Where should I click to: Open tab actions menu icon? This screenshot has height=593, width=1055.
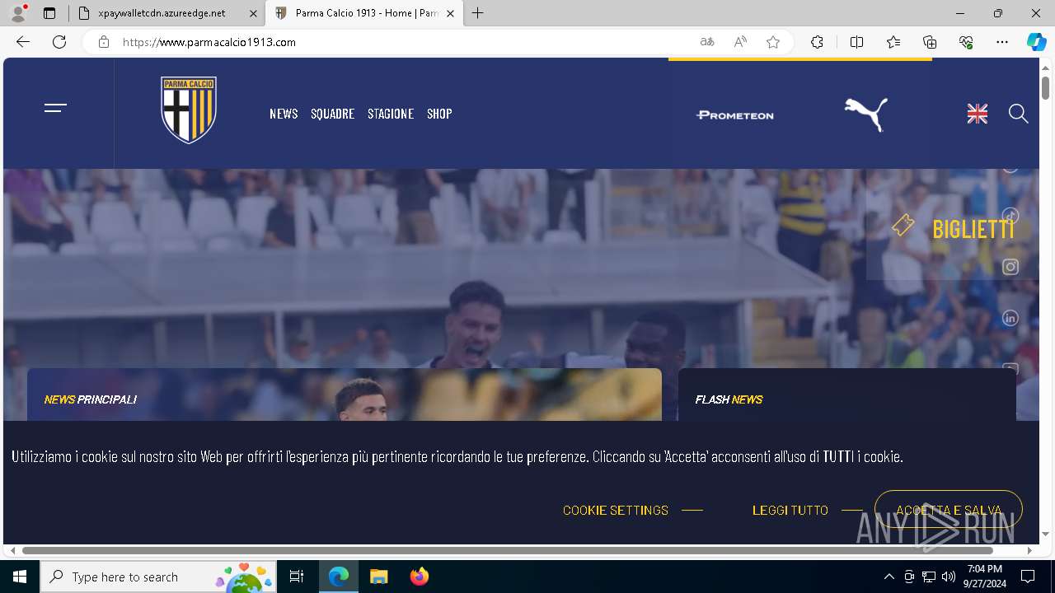tap(49, 13)
